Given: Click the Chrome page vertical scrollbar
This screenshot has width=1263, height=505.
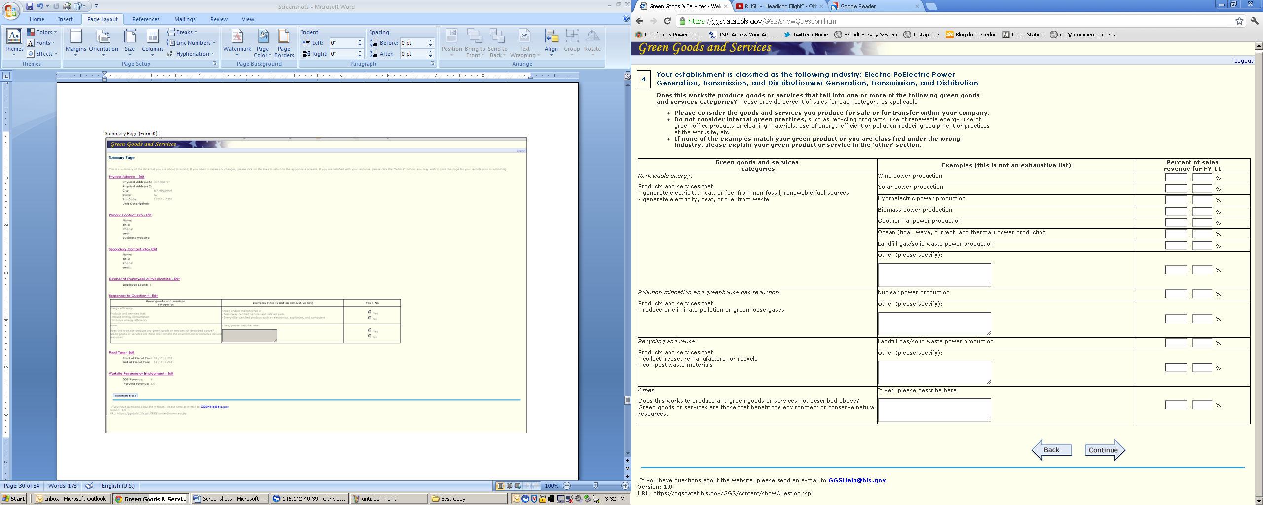Looking at the screenshot, I should point(1259,273).
